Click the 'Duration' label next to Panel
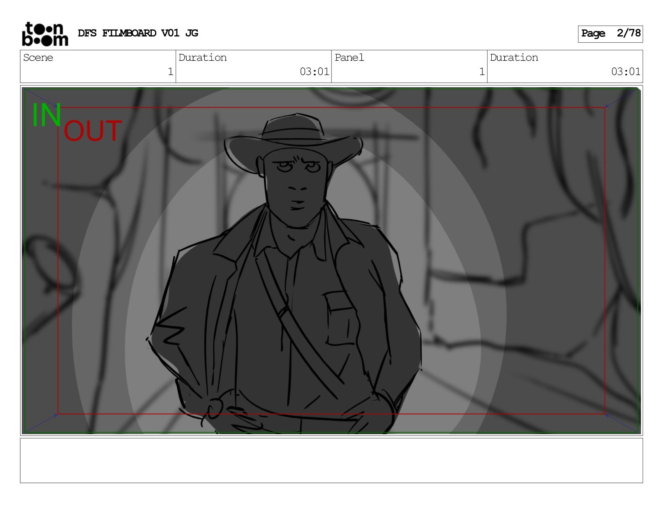This screenshot has width=664, height=513. (x=514, y=57)
